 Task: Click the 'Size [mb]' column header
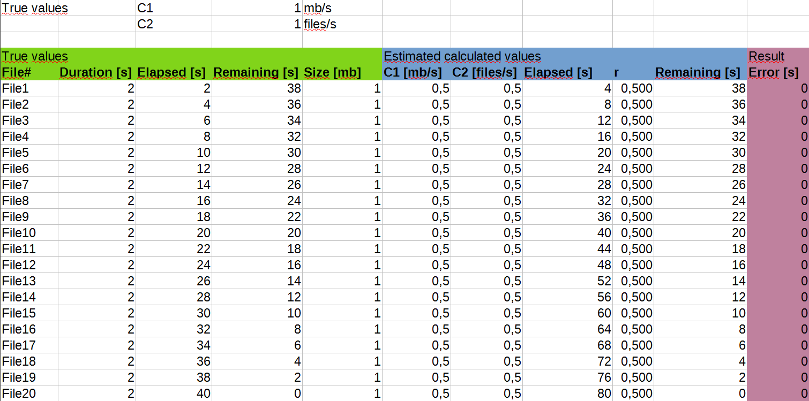click(342, 72)
